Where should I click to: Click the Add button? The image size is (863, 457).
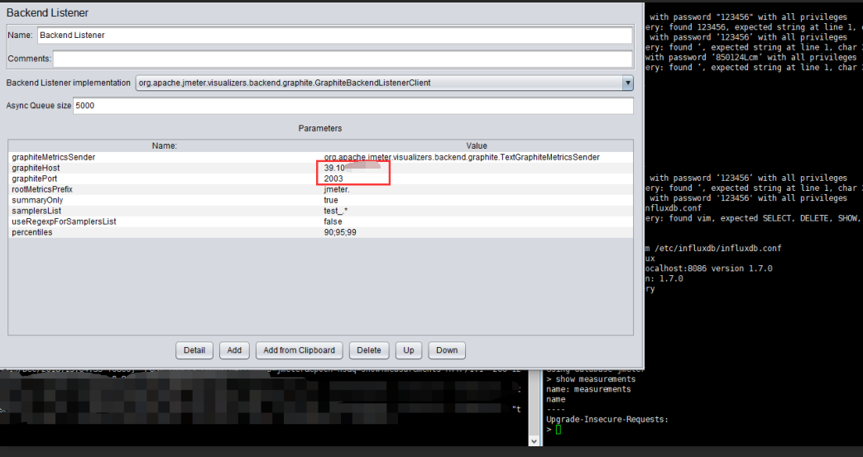tap(234, 350)
